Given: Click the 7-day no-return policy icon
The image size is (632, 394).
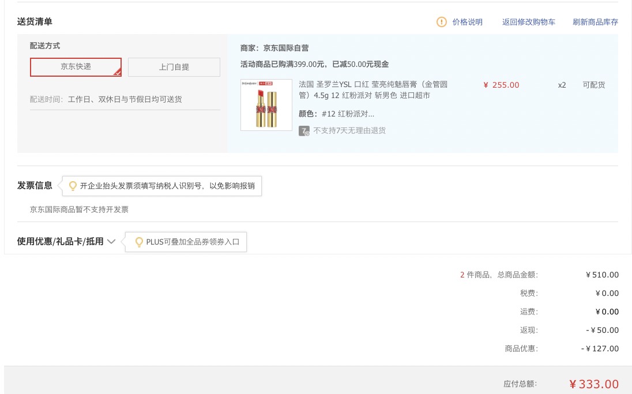Looking at the screenshot, I should (x=304, y=131).
